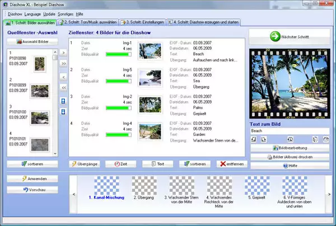Click the blue move-up arrow icon
The width and height of the screenshot is (336, 226).
[63, 102]
